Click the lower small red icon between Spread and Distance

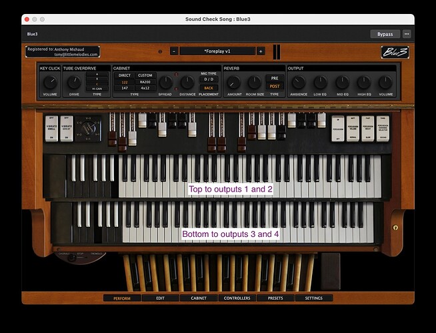(176, 89)
